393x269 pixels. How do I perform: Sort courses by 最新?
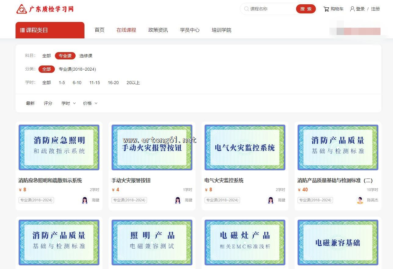click(x=30, y=103)
